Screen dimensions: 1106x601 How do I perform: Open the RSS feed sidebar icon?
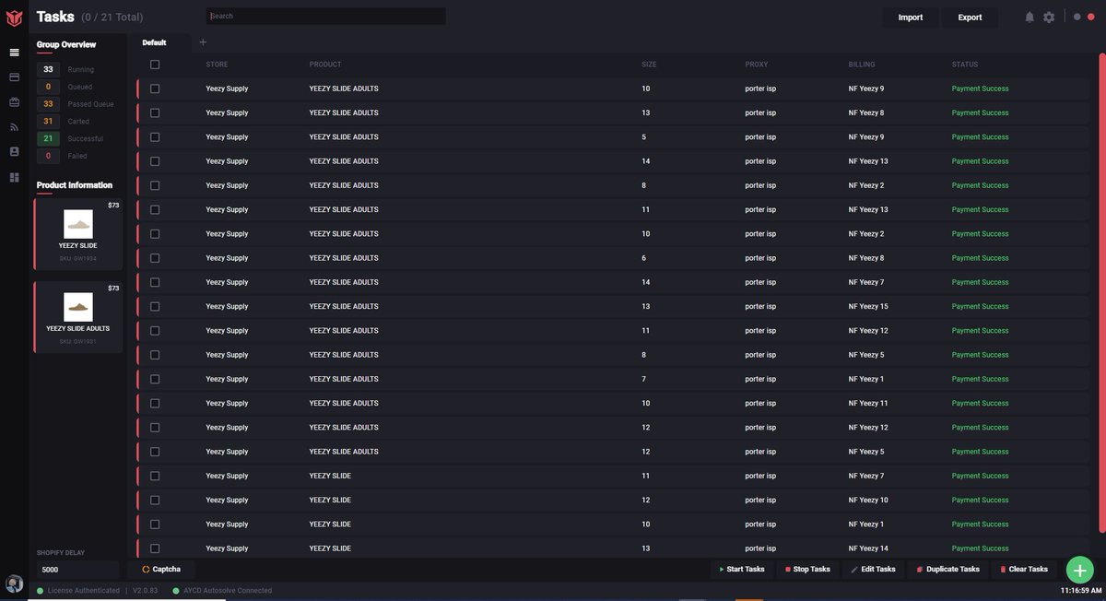pyautogui.click(x=14, y=127)
